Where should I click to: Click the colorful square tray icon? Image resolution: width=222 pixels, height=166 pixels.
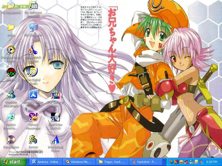(x=176, y=162)
